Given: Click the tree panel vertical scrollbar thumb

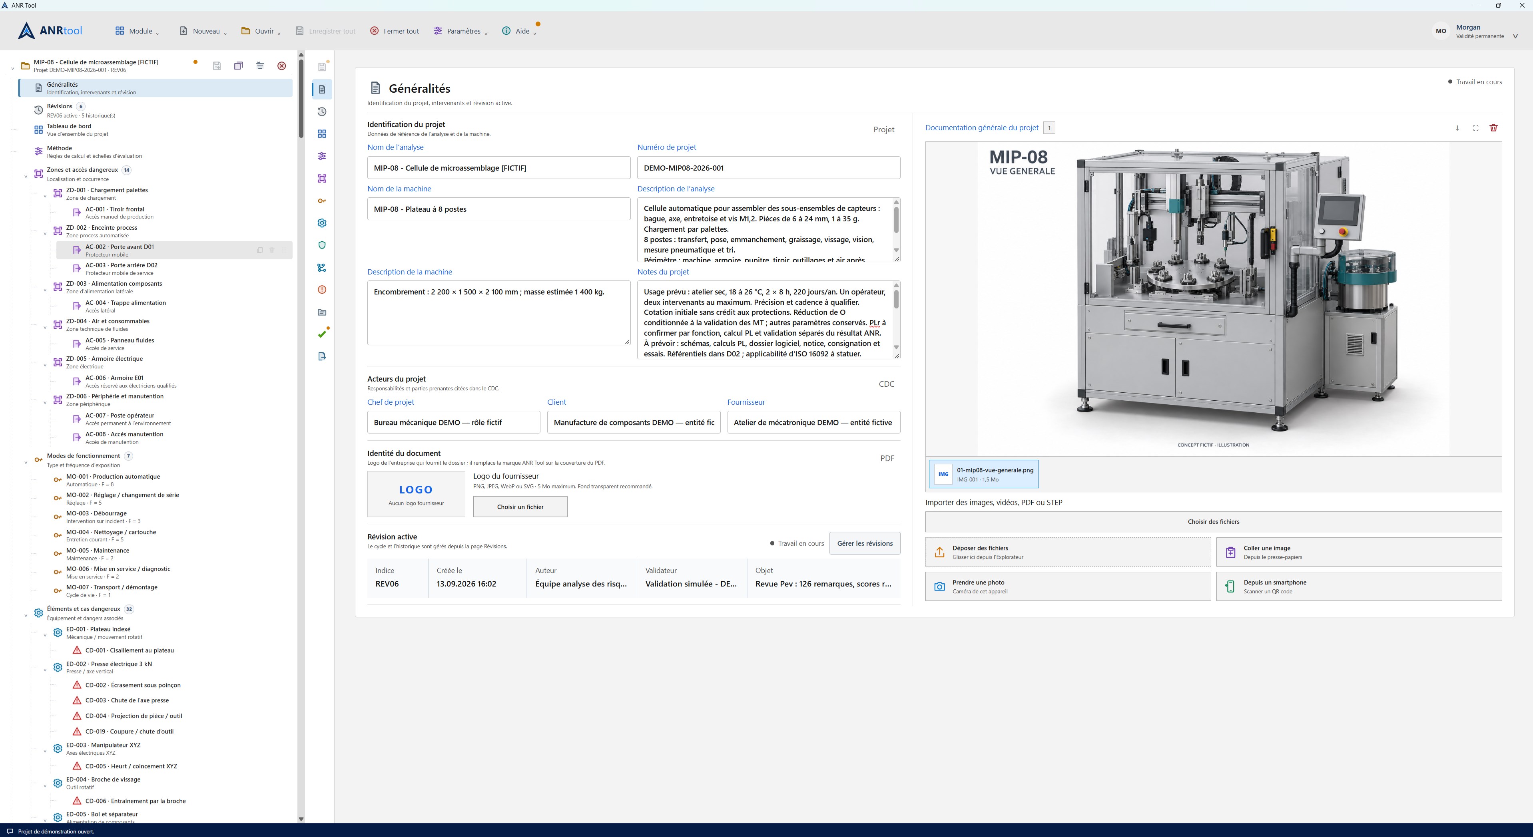Looking at the screenshot, I should tap(301, 98).
